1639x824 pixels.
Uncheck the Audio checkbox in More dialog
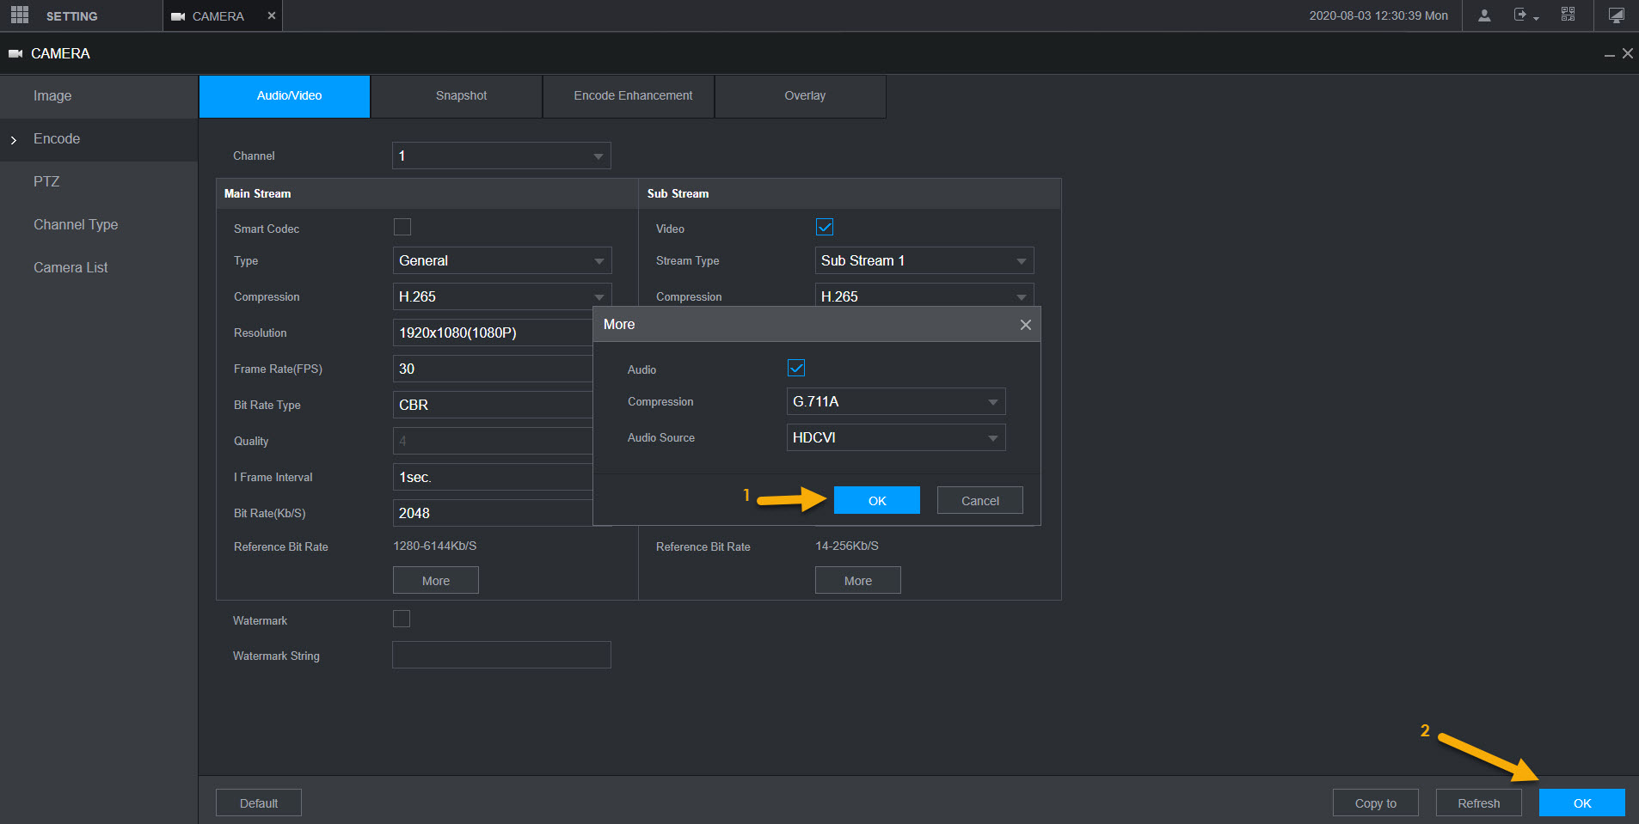tap(796, 368)
